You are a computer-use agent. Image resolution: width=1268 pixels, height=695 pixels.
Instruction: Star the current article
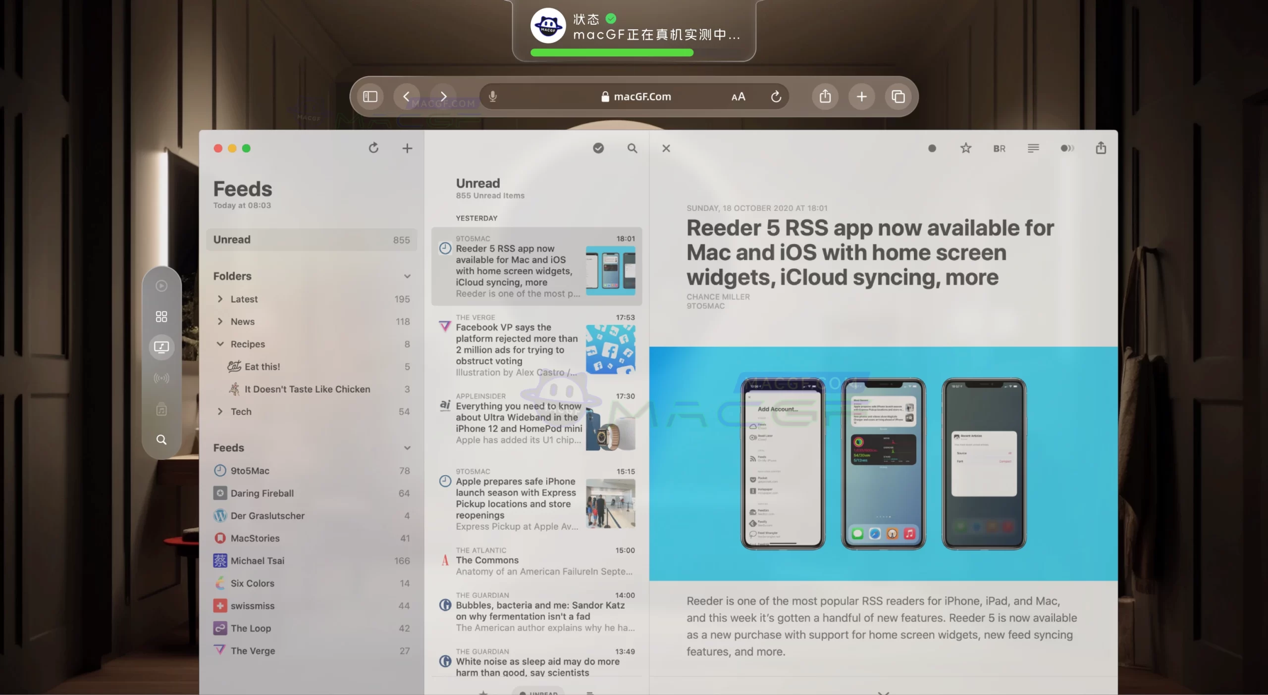[965, 148]
